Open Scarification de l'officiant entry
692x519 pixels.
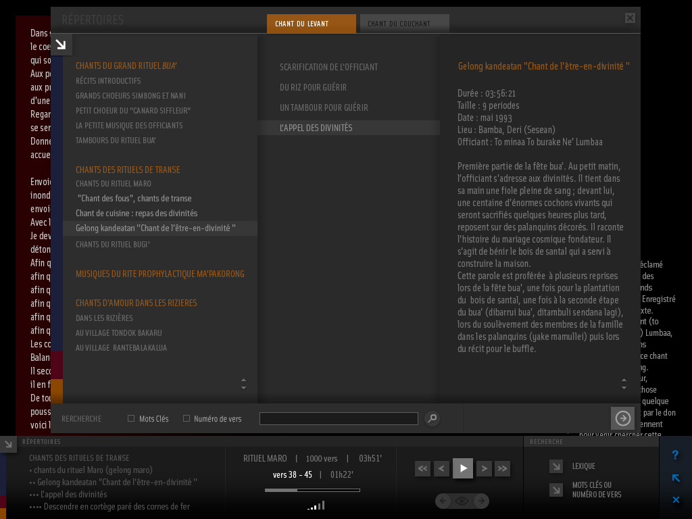329,67
